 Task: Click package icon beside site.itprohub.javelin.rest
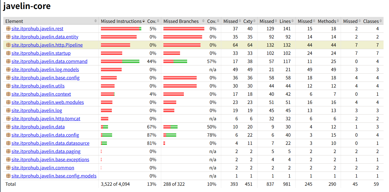click(8, 29)
